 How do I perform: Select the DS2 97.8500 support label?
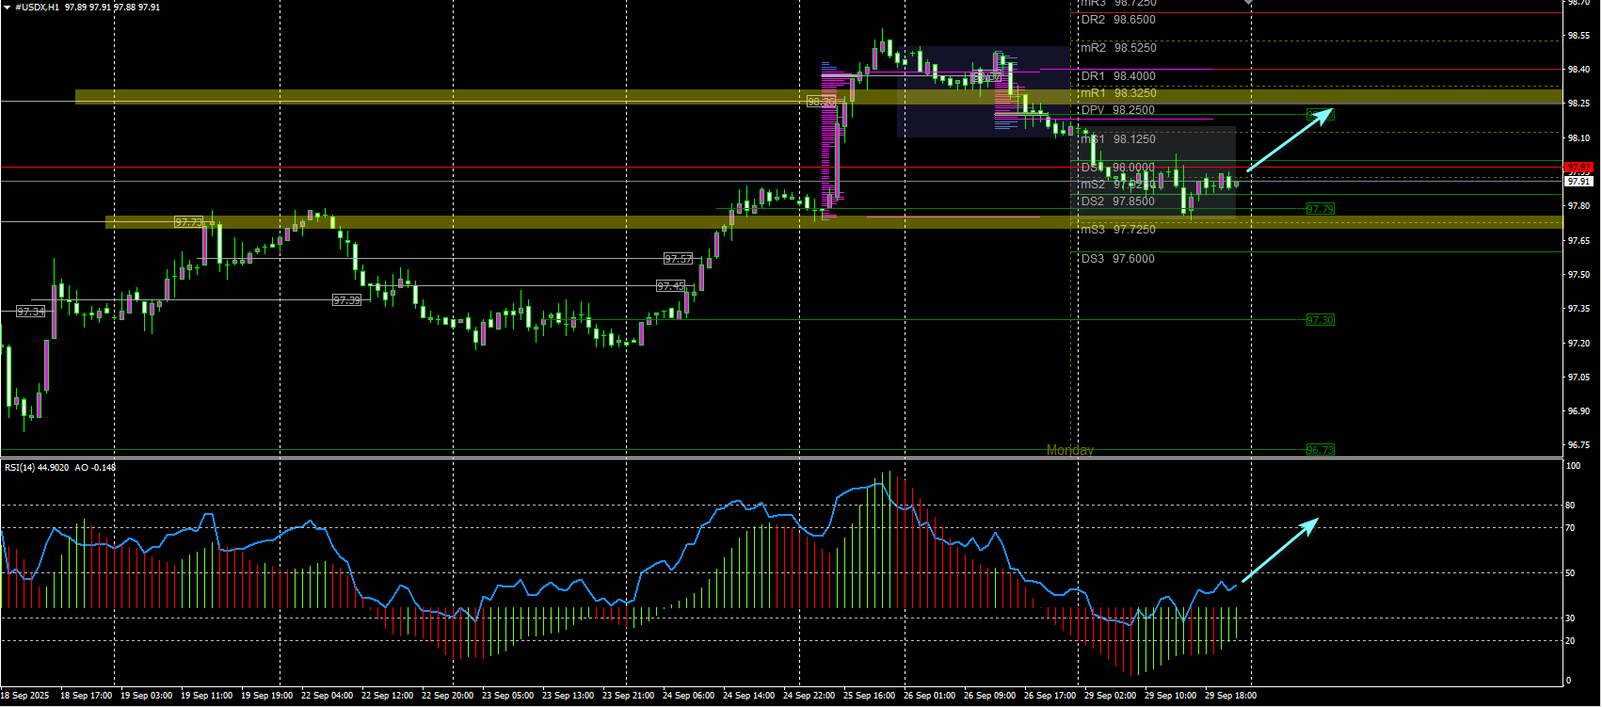pos(1117,201)
